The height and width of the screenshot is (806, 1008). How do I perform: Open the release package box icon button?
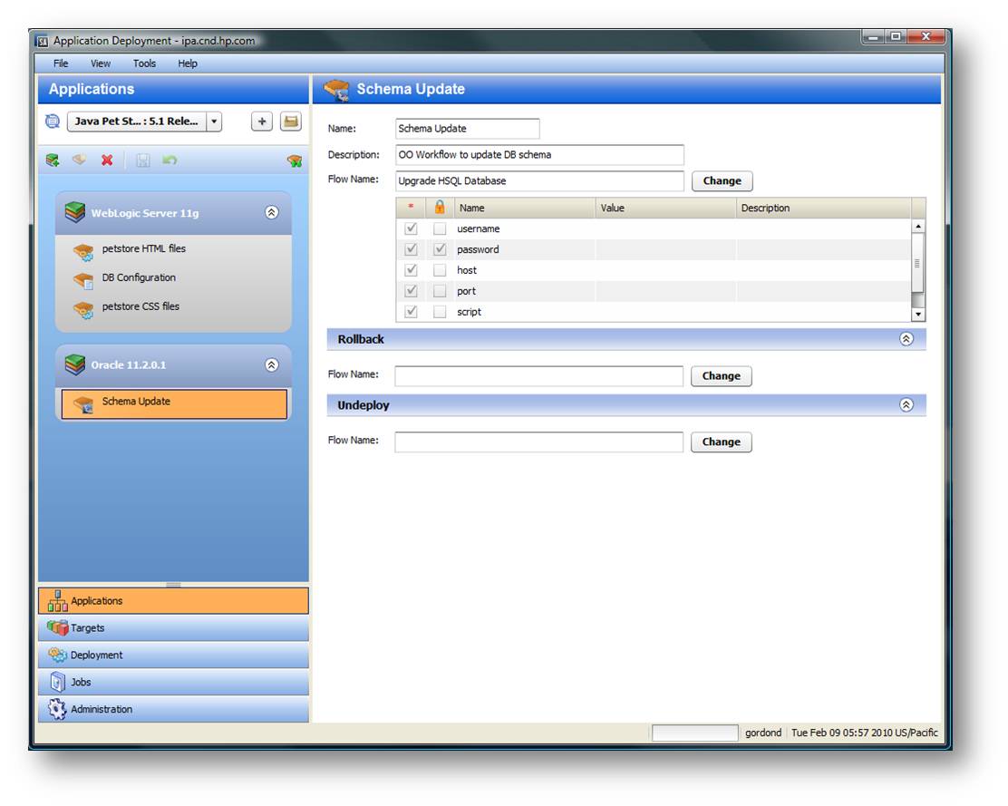point(291,121)
